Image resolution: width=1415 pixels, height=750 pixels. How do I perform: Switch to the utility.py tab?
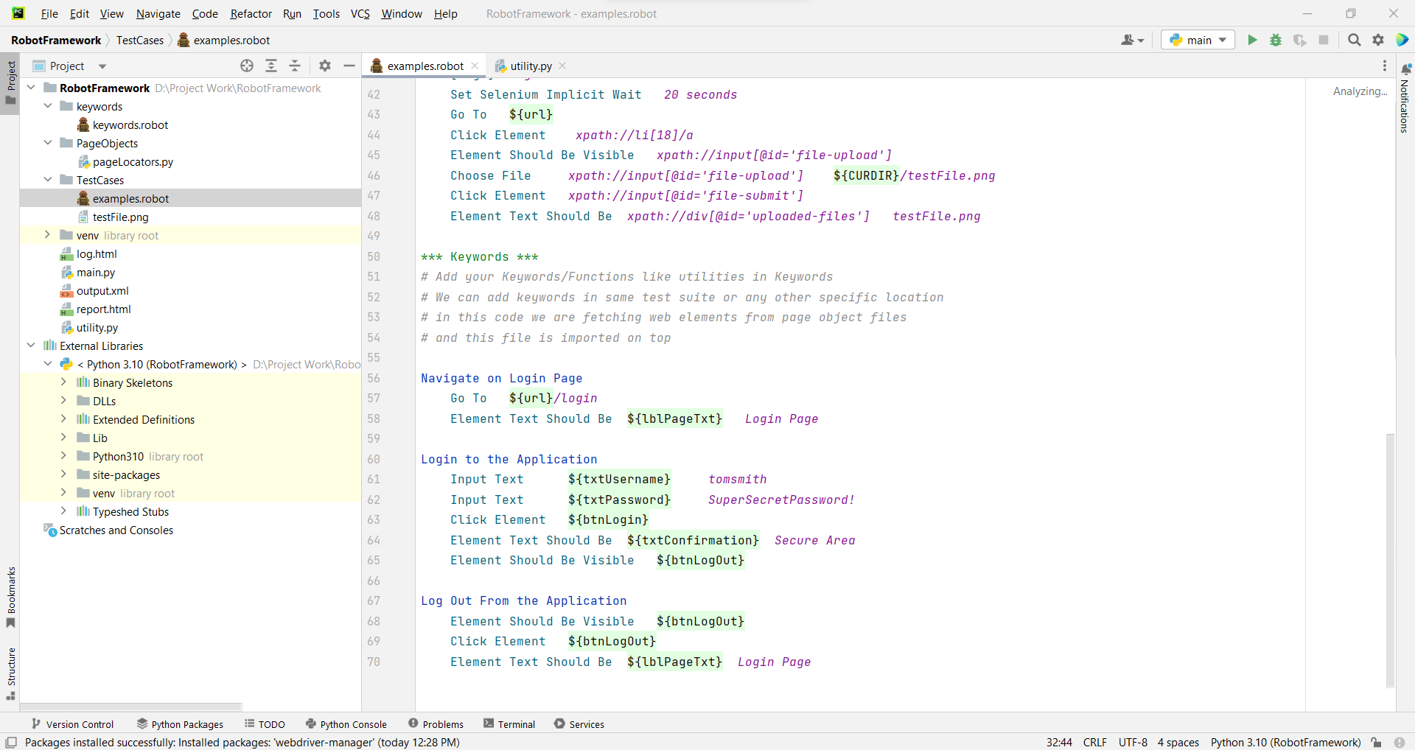[530, 66]
